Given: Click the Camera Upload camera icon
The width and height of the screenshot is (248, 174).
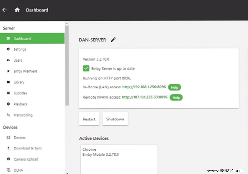Looking at the screenshot, I should [x=8, y=159].
